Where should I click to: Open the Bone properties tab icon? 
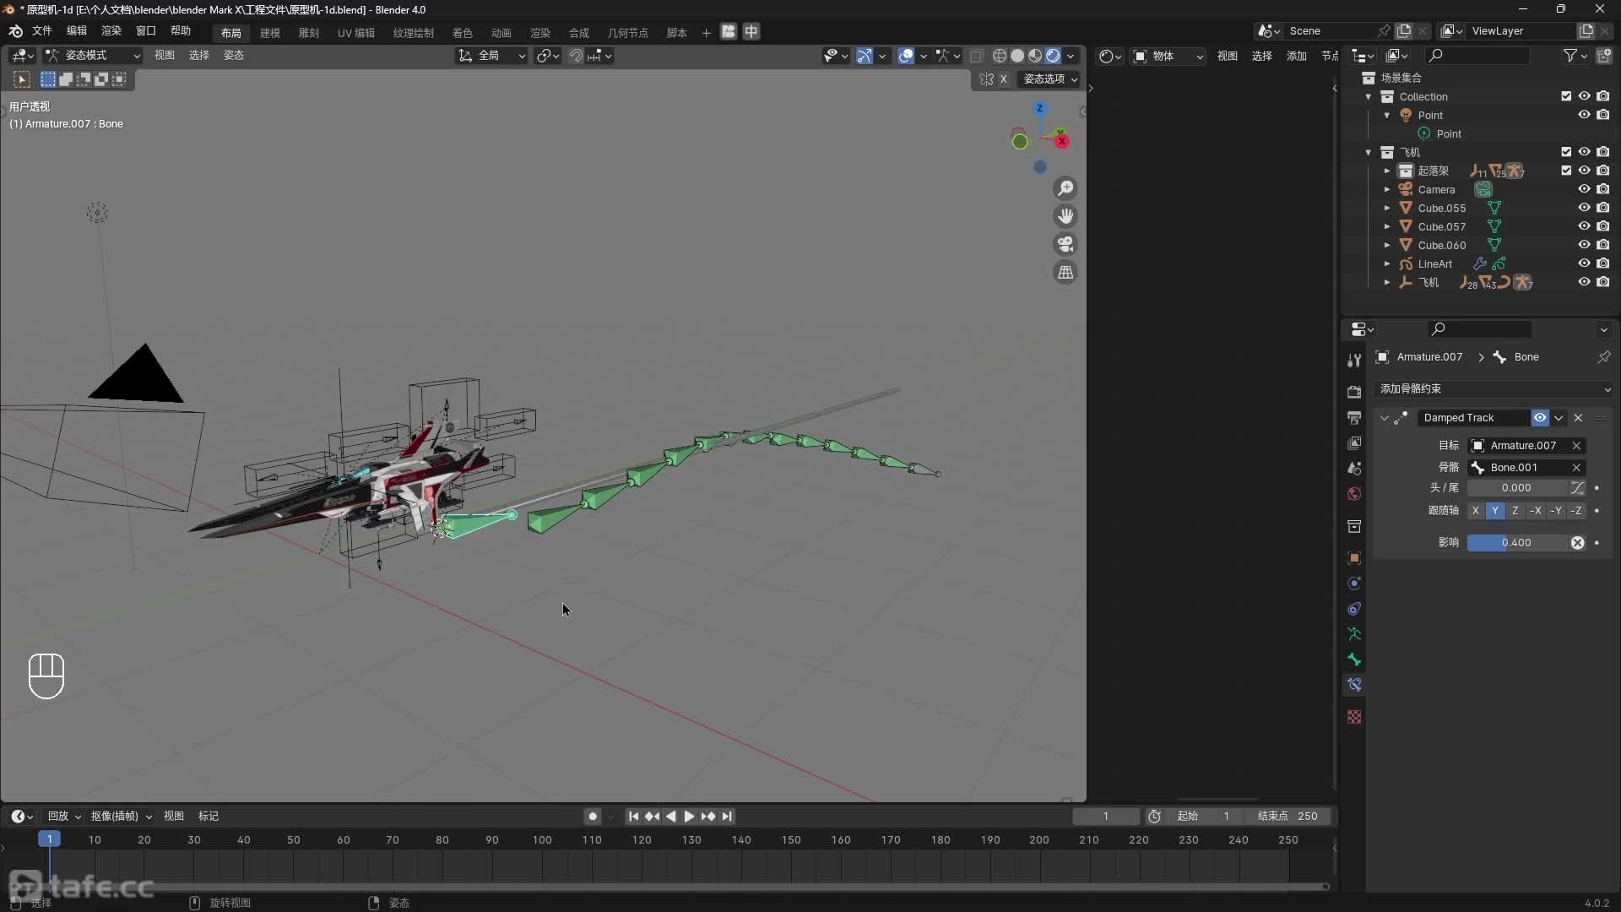(1354, 660)
